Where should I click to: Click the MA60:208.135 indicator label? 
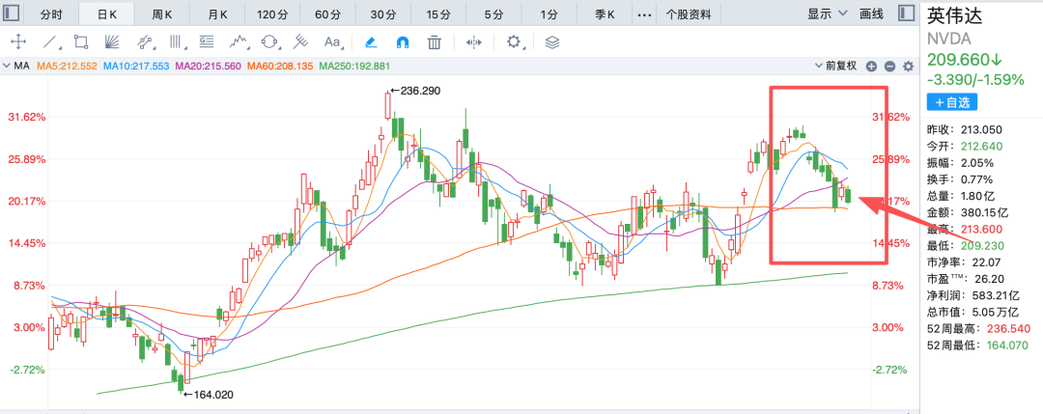[280, 66]
